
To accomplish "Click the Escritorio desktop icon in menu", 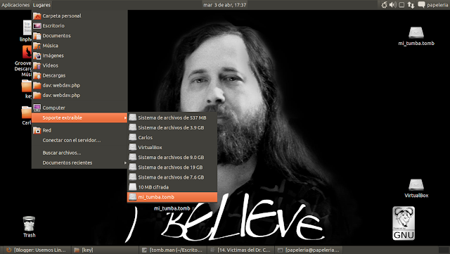I will click(37, 26).
